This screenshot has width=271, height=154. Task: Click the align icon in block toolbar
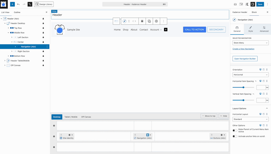tap(142, 21)
